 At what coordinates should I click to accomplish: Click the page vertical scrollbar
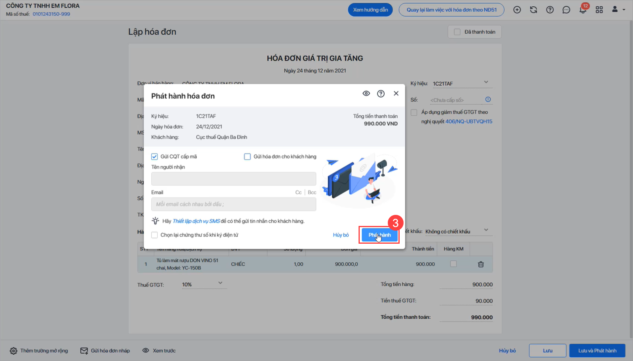631,180
